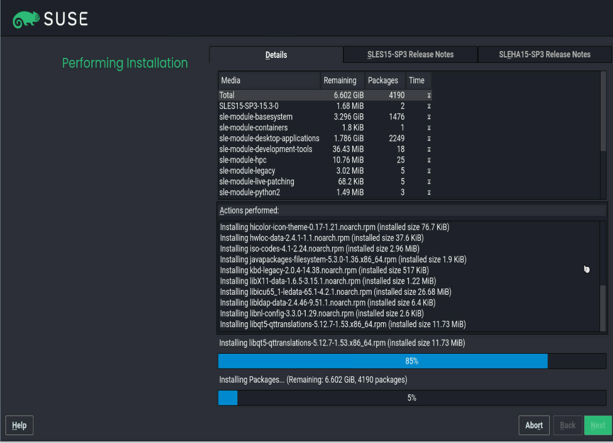
Task: Click the hicolor-icon-theme log line
Action: (x=335, y=227)
